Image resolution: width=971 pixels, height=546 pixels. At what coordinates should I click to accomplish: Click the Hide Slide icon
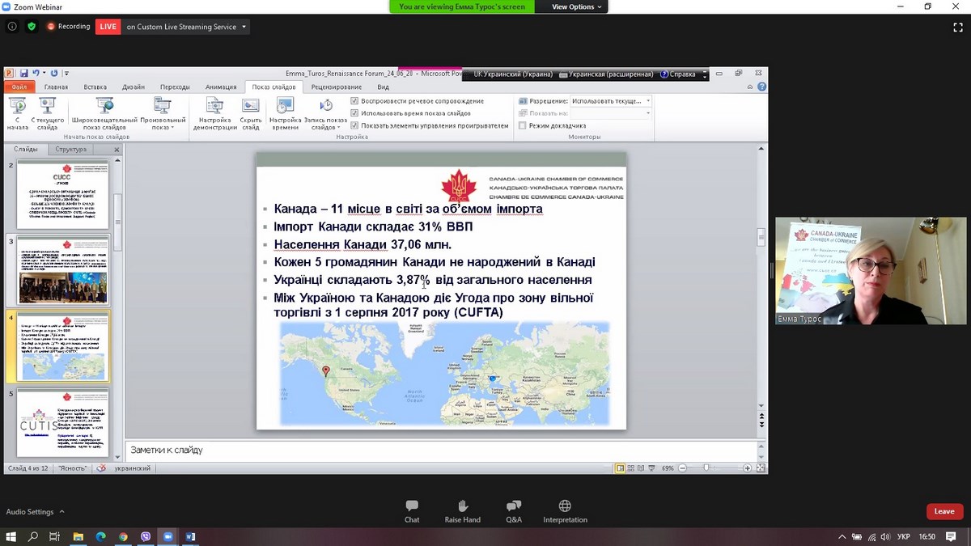pos(251,107)
